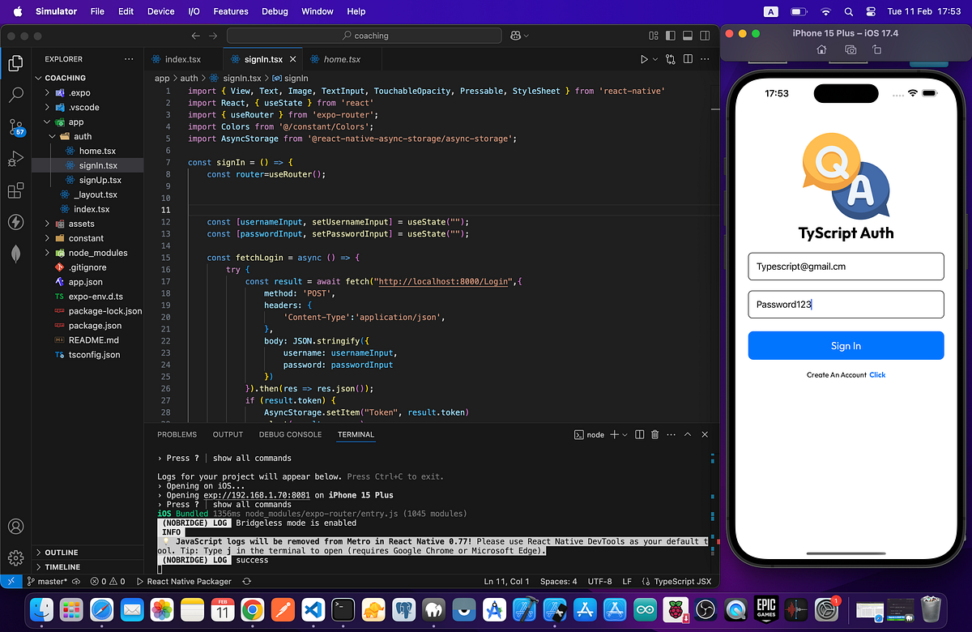Open the Source Control view showing 57 changes
Viewport: 972px width, 632px height.
(16, 128)
